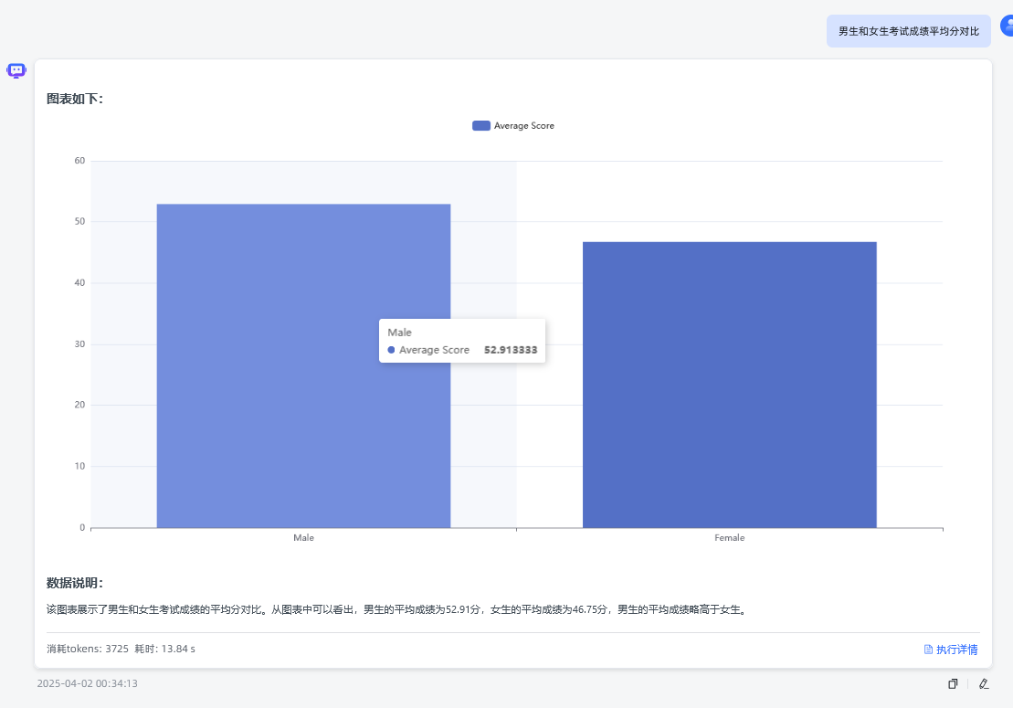
Task: Click the 图表如下 heading
Action: [x=75, y=99]
